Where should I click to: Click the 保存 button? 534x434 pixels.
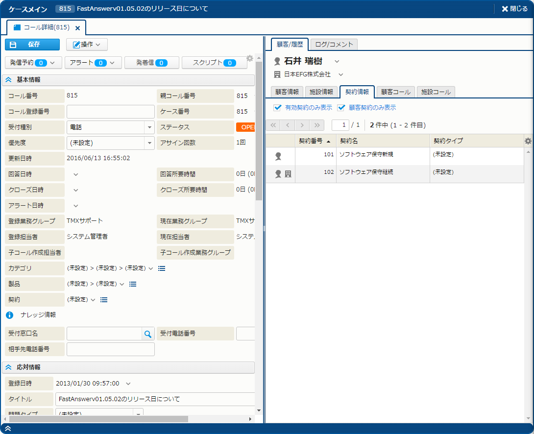pyautogui.click(x=32, y=45)
